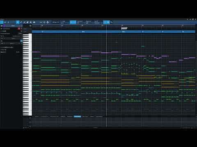The width and height of the screenshot is (197, 147).
Task: Click the track name field in inspector
Action: click(14, 26)
